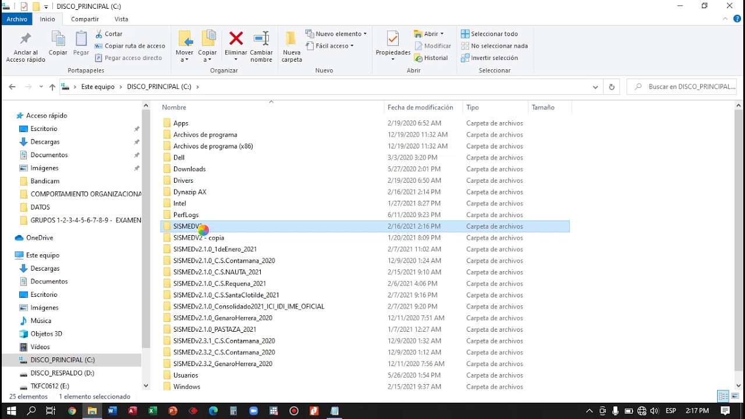
Task: Switch to the Vista tab
Action: click(122, 19)
